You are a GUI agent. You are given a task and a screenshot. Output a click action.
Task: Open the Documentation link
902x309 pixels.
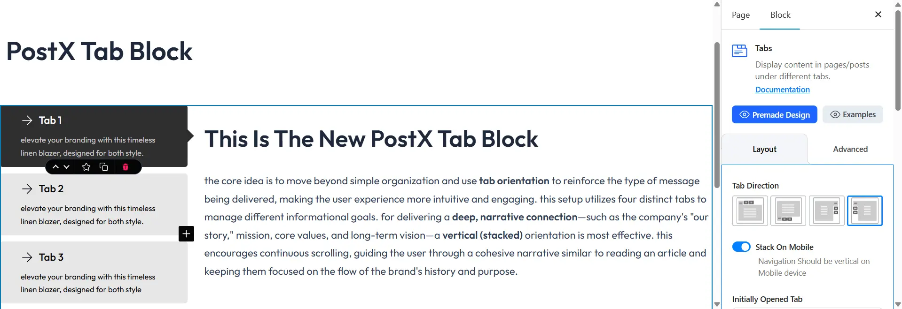coord(782,90)
